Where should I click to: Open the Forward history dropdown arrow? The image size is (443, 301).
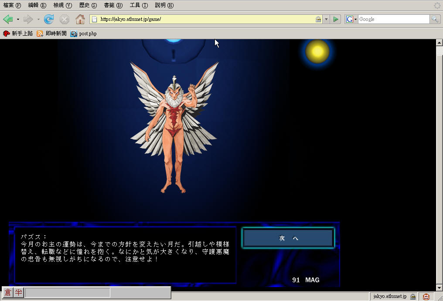tap(38, 19)
